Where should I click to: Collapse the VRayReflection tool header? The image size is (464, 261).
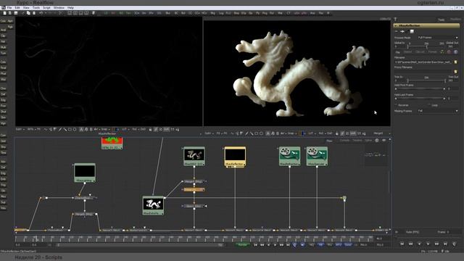click(396, 26)
